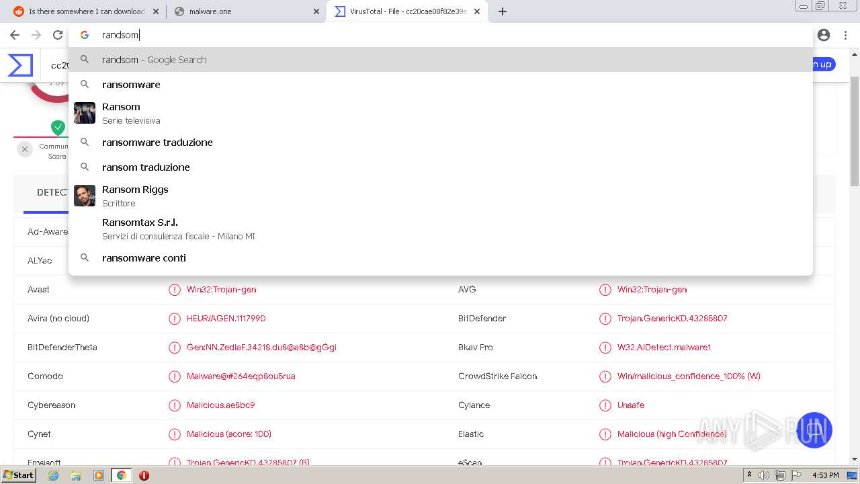Open the Chrome profile avatar icon
860x484 pixels.
[824, 35]
